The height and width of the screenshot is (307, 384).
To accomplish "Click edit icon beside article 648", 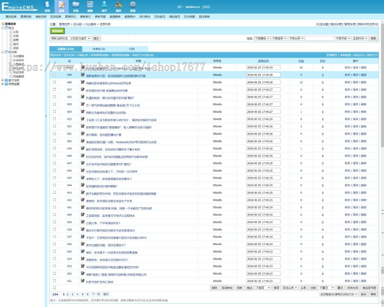I will pos(83,155).
